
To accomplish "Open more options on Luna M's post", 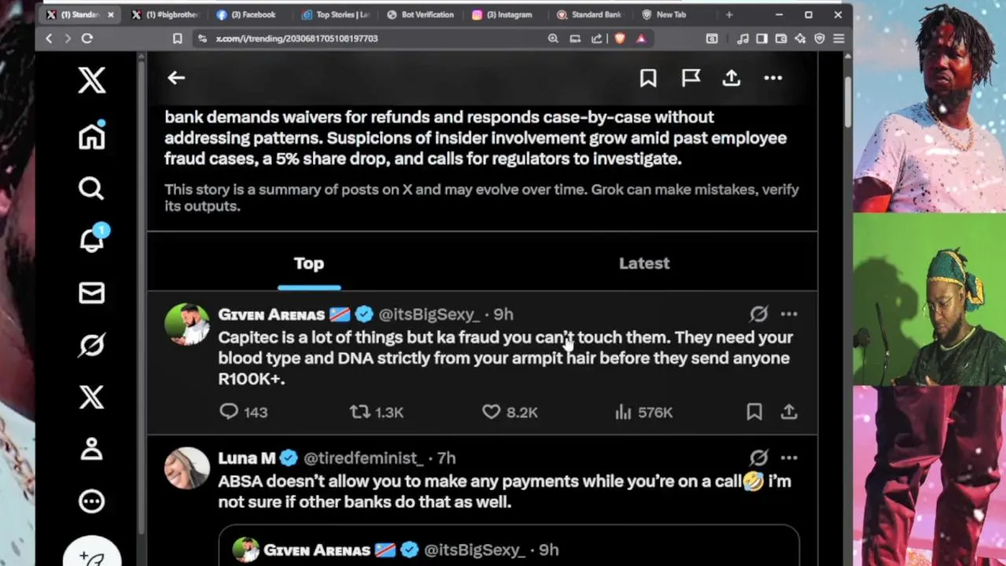I will pos(789,458).
